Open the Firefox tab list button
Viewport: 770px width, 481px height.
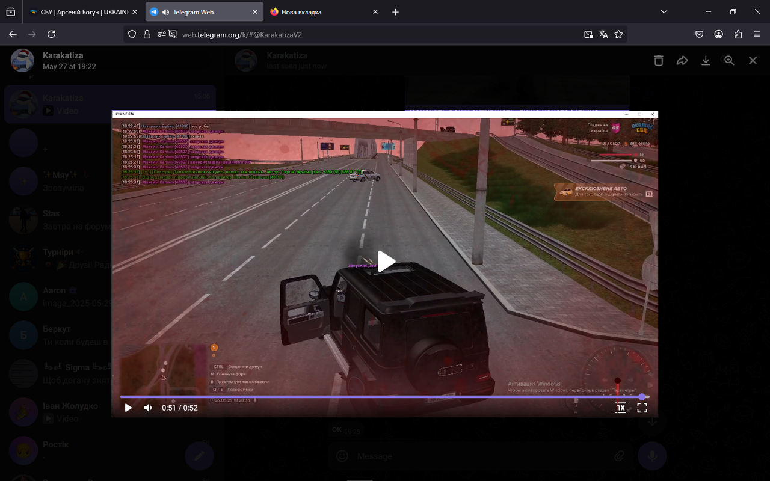pos(11,12)
